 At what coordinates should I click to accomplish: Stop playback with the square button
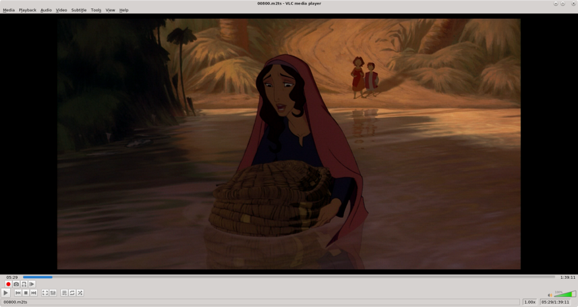tap(26, 293)
